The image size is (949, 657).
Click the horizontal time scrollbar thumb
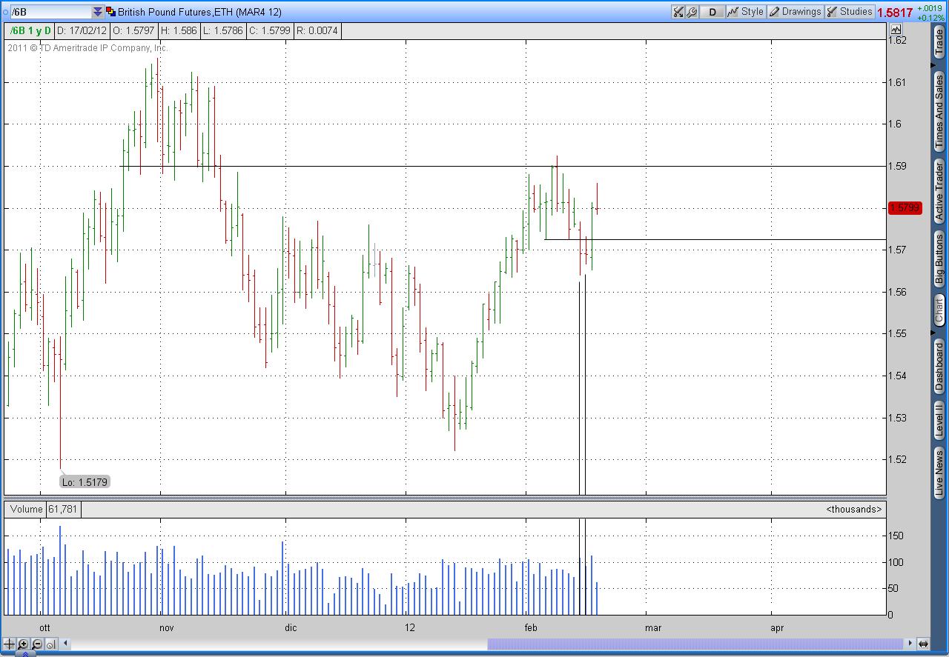(695, 644)
